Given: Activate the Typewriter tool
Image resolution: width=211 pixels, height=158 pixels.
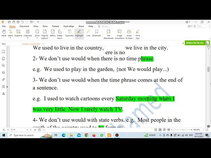Looking at the screenshot, I should point(69,32).
